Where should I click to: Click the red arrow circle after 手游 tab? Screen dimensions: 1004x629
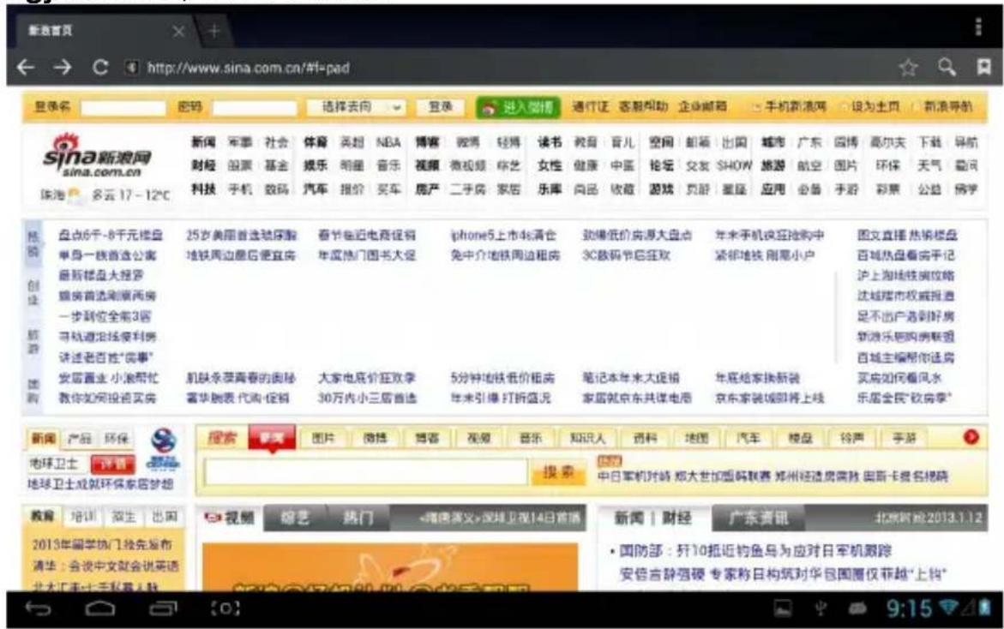click(971, 437)
